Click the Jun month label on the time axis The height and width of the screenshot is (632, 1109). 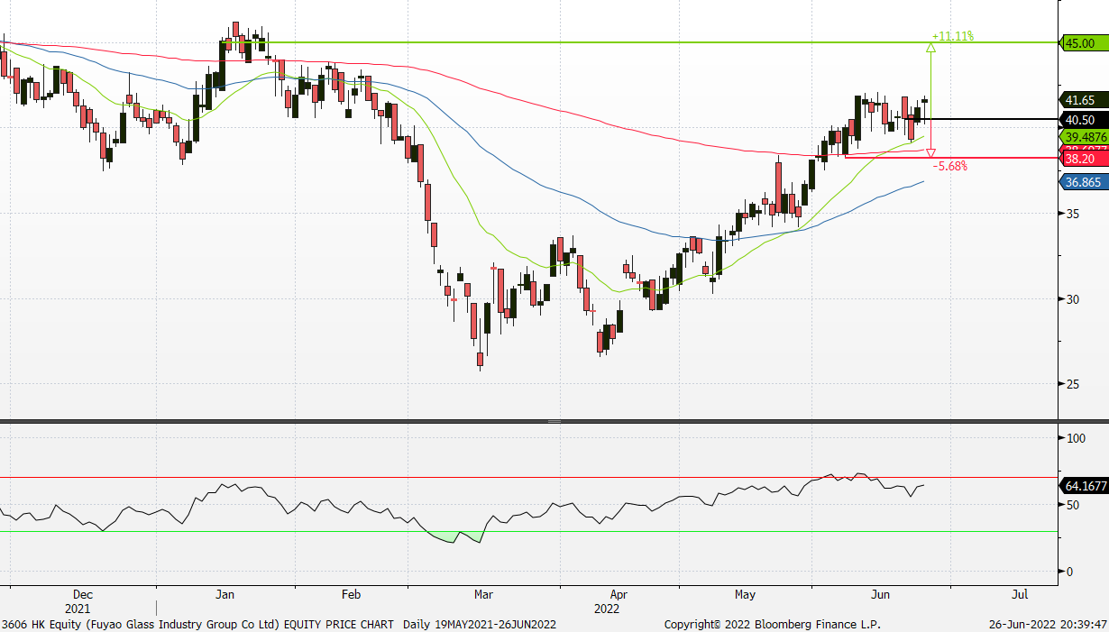pyautogui.click(x=880, y=595)
